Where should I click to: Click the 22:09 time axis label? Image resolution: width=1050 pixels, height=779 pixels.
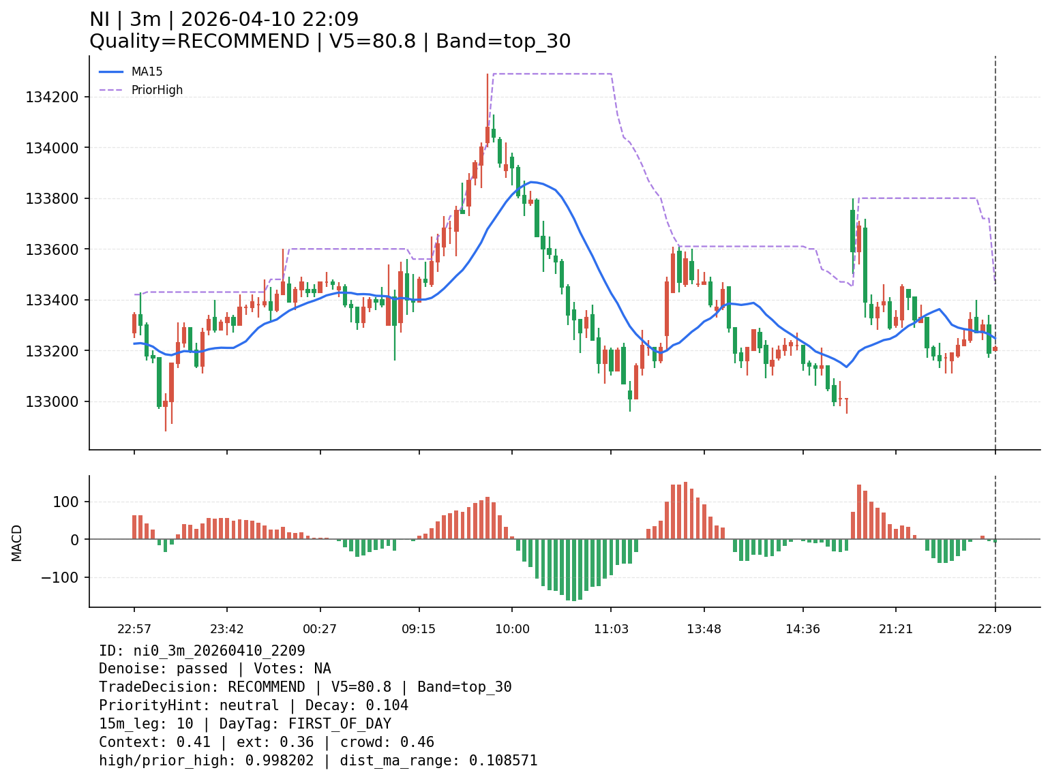[995, 629]
